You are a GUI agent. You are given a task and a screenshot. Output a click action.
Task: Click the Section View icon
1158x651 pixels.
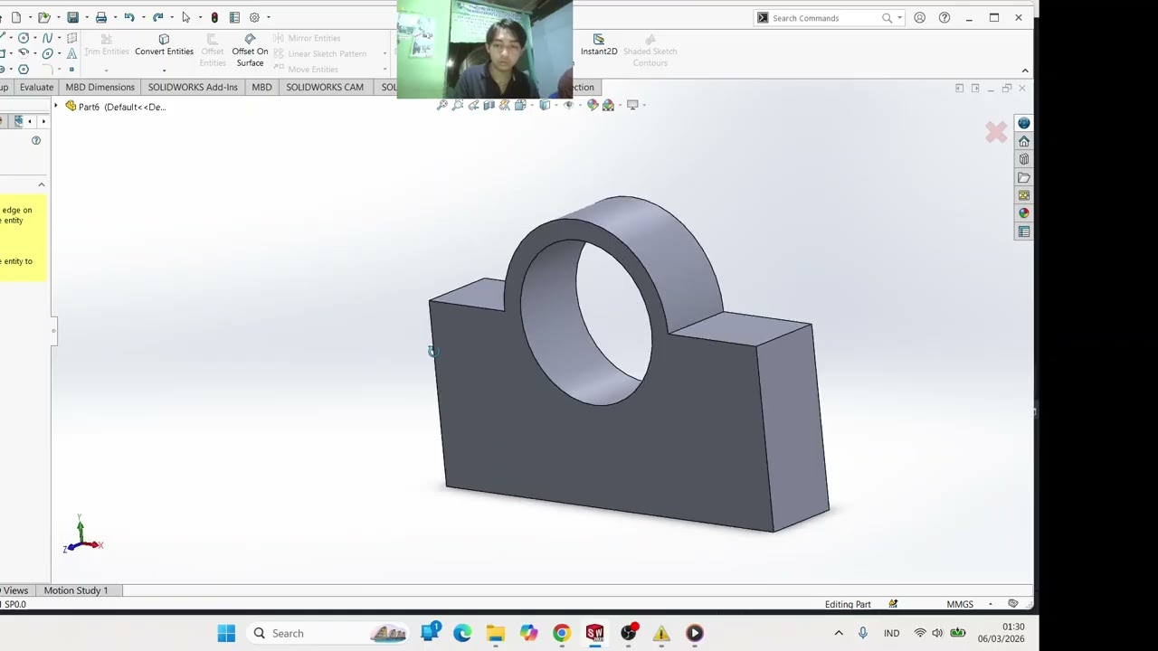[489, 105]
